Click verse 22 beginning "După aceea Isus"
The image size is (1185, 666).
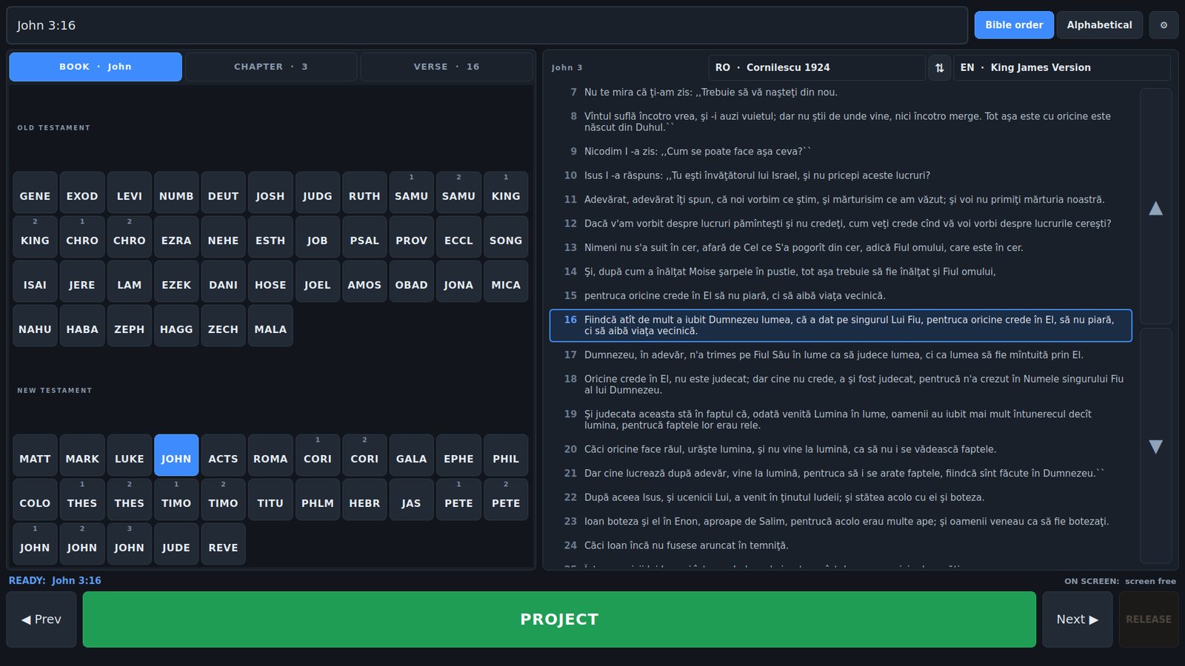[x=841, y=497]
